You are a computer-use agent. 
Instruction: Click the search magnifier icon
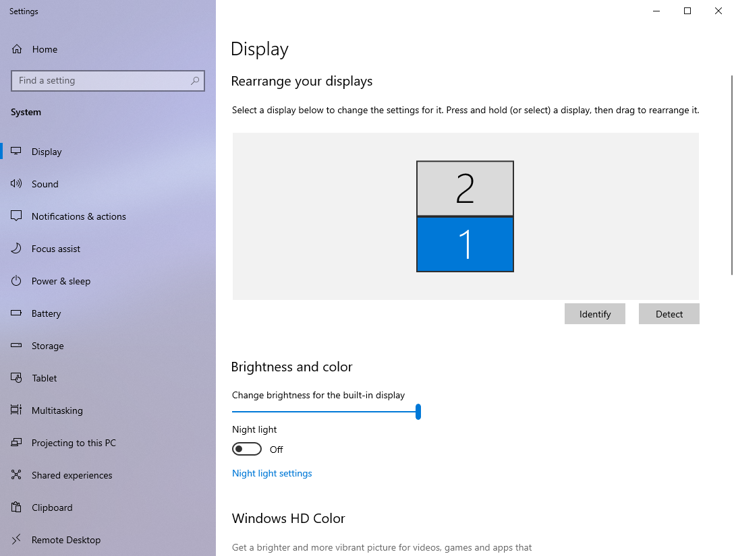pyautogui.click(x=195, y=81)
